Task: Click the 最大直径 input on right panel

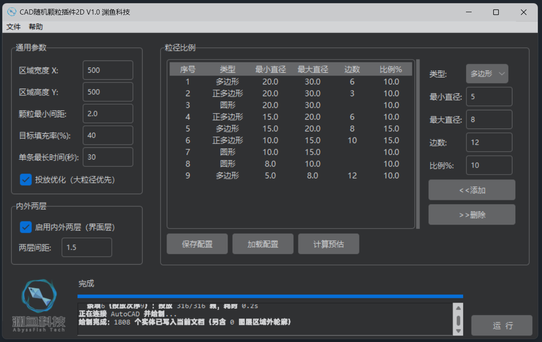Action: click(489, 120)
